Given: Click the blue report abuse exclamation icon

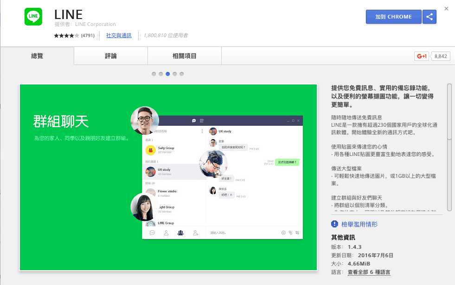Looking at the screenshot, I should [334, 224].
